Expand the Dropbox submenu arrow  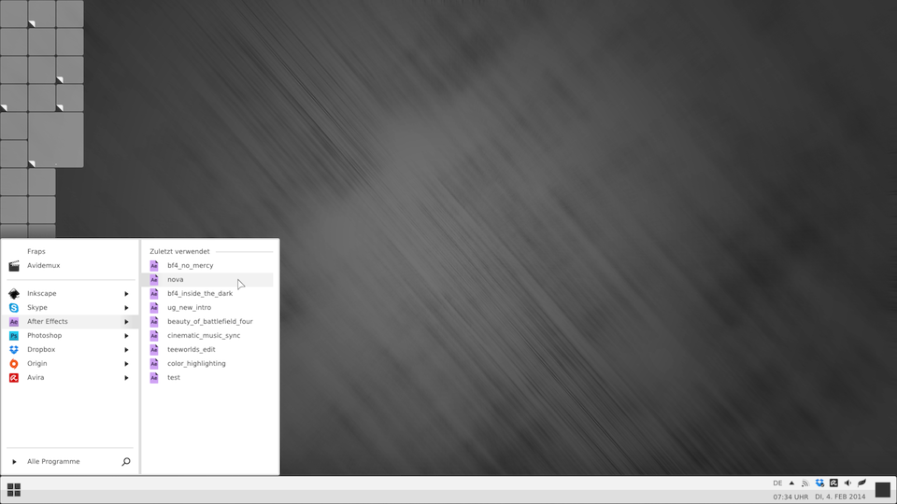coord(126,350)
